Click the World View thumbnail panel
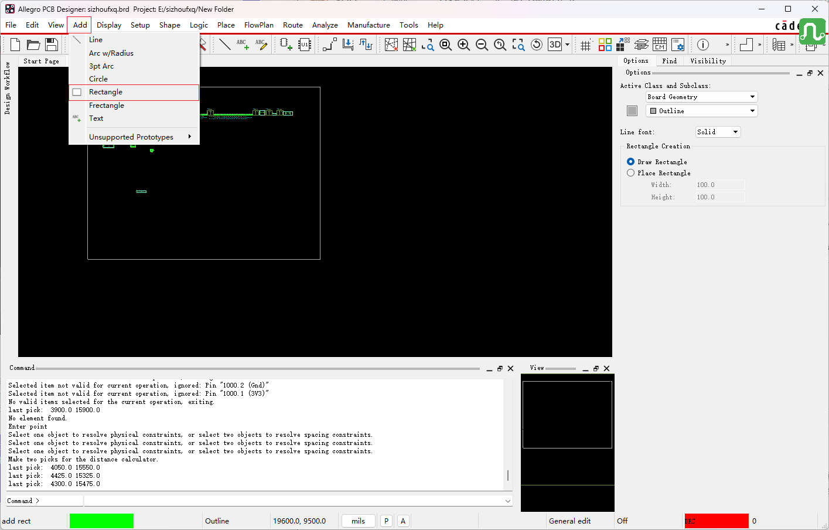Image resolution: width=829 pixels, height=530 pixels. pos(567,443)
